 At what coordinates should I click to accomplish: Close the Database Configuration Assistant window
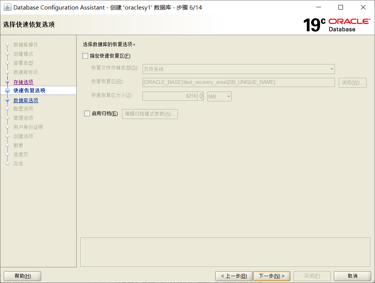coord(363,7)
